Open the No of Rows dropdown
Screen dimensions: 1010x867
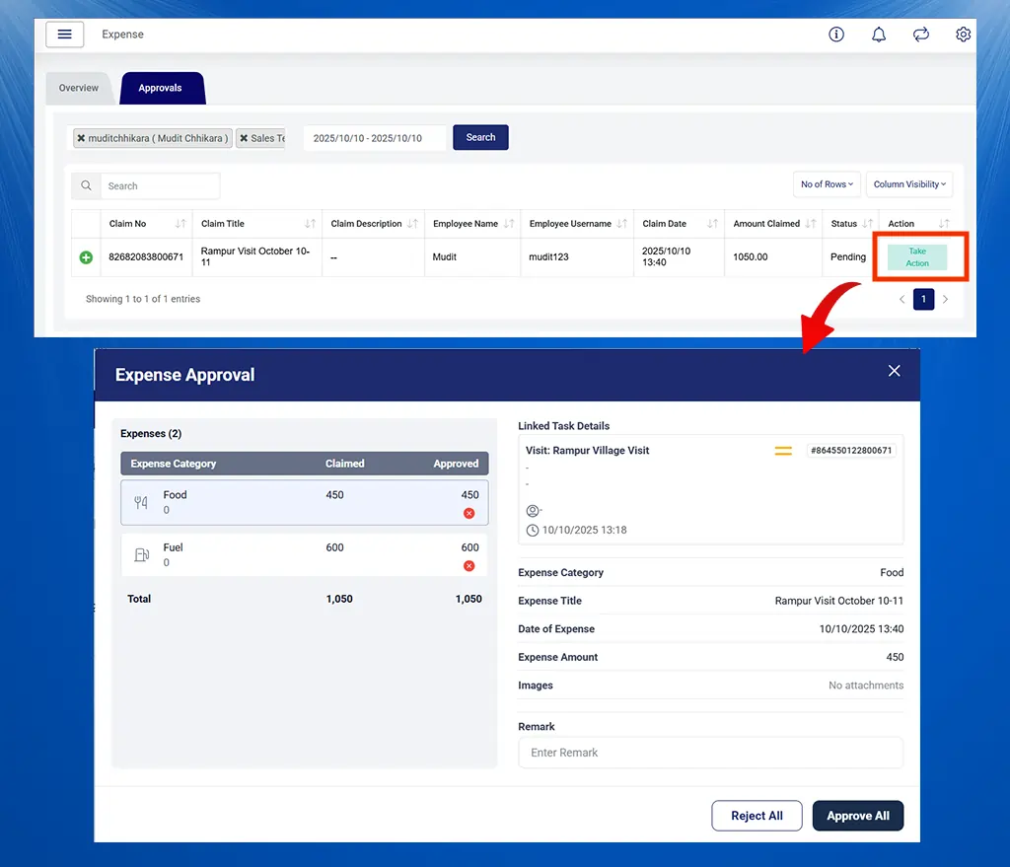(827, 184)
